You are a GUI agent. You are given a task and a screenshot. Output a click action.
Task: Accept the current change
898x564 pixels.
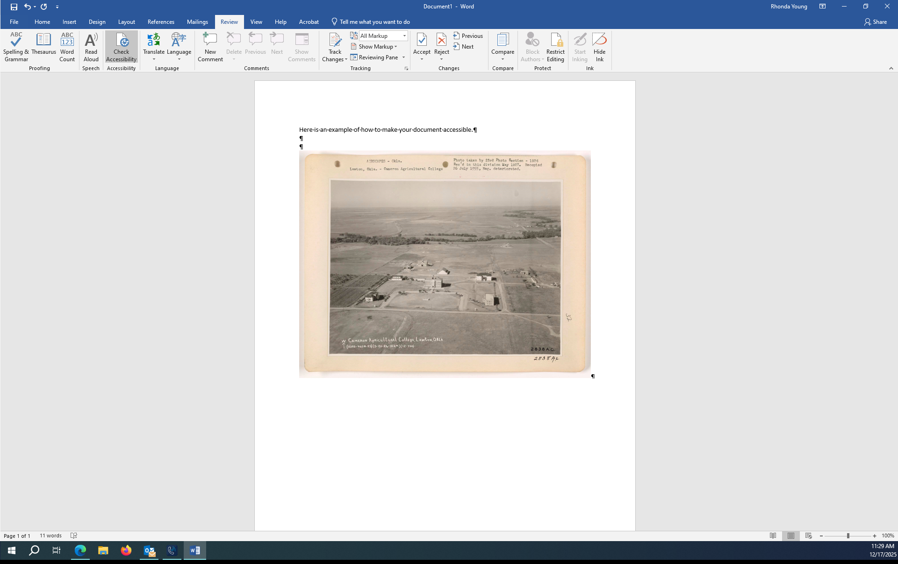coord(422,41)
